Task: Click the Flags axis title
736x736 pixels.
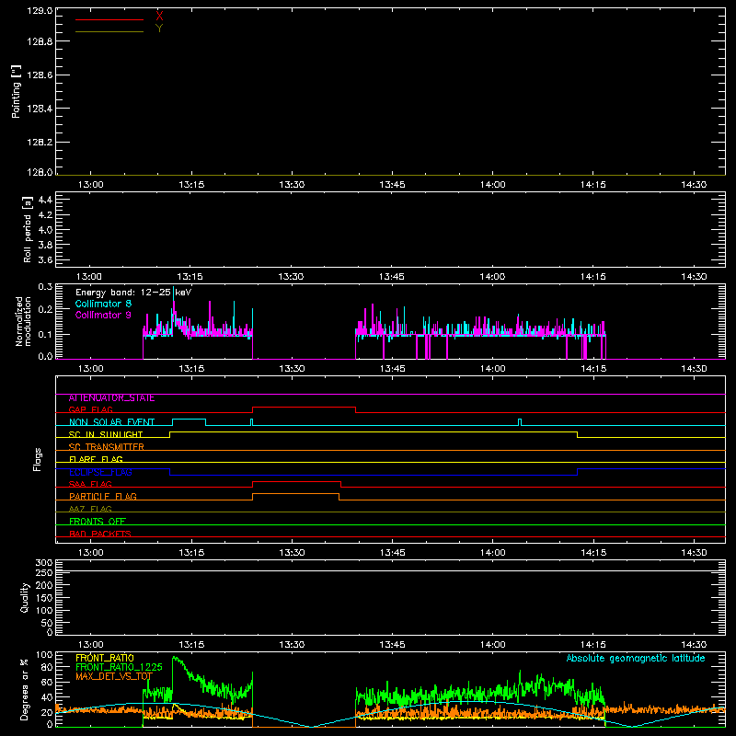Action: [x=37, y=459]
